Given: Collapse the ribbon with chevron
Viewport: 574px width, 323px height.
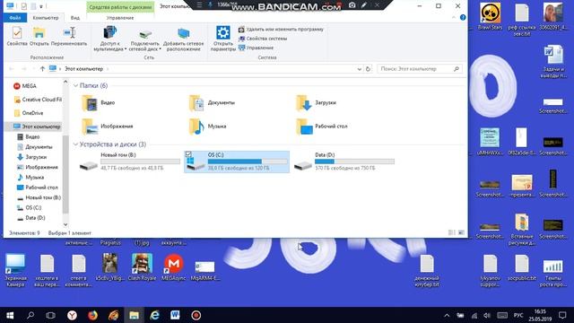Looking at the screenshot, I should pos(454,18).
